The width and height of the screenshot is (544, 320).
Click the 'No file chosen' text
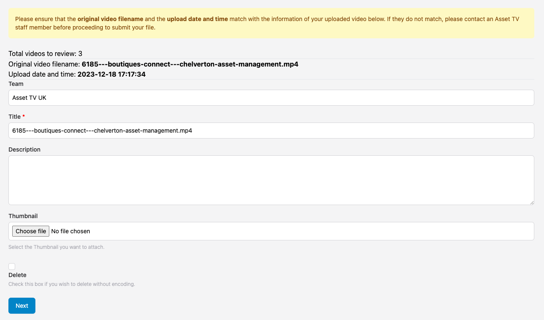[x=70, y=231]
